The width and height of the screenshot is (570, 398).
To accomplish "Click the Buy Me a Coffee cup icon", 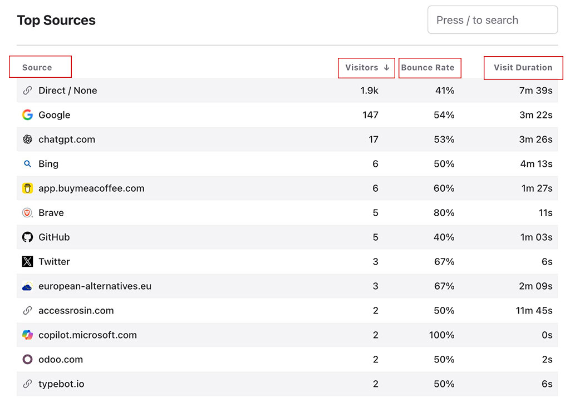I will [x=27, y=188].
